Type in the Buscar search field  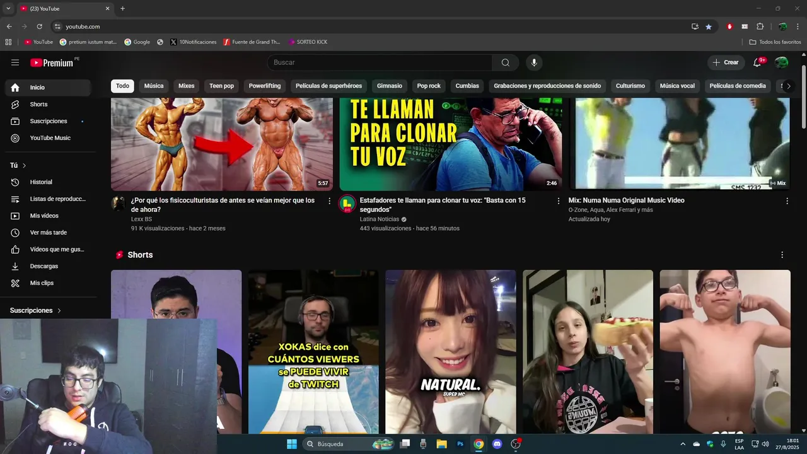(380, 62)
